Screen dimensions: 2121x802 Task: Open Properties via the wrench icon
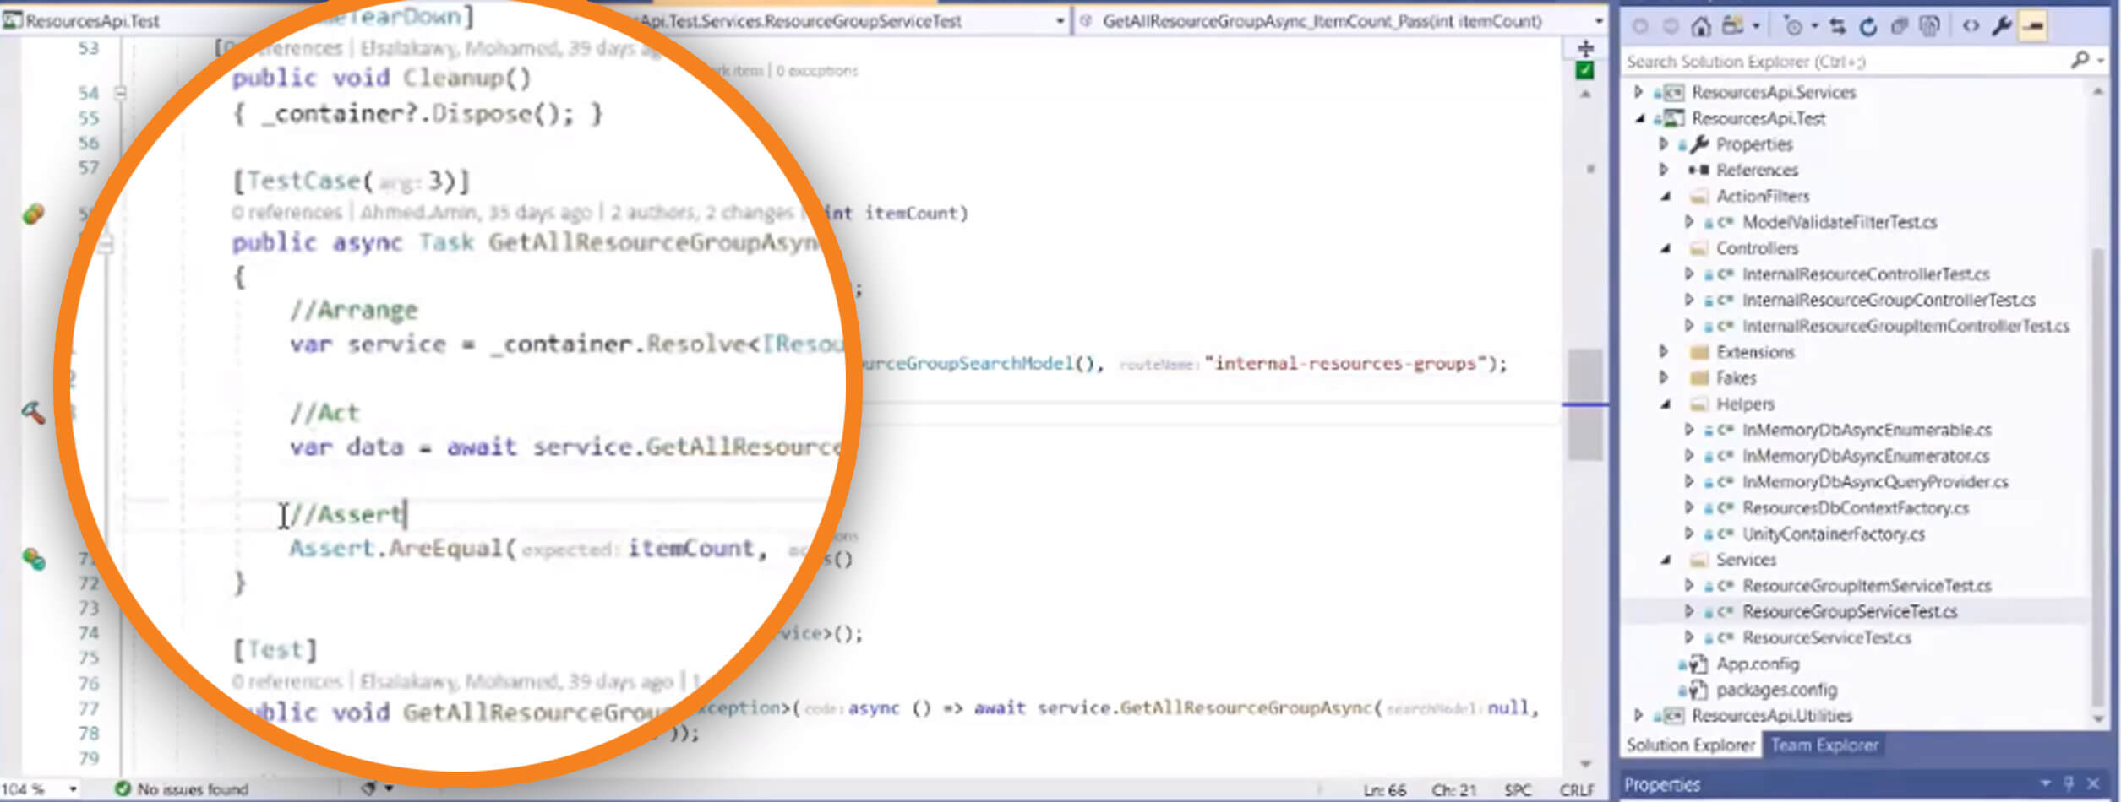tap(2002, 25)
